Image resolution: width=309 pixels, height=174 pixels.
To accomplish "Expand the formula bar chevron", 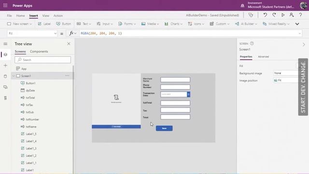I will [299, 33].
